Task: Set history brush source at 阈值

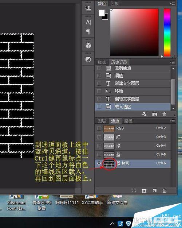Action: pyautogui.click(x=99, y=76)
